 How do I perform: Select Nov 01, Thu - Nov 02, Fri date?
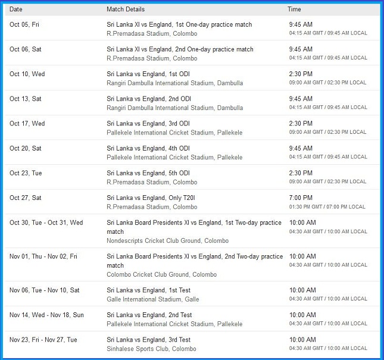tap(43, 256)
